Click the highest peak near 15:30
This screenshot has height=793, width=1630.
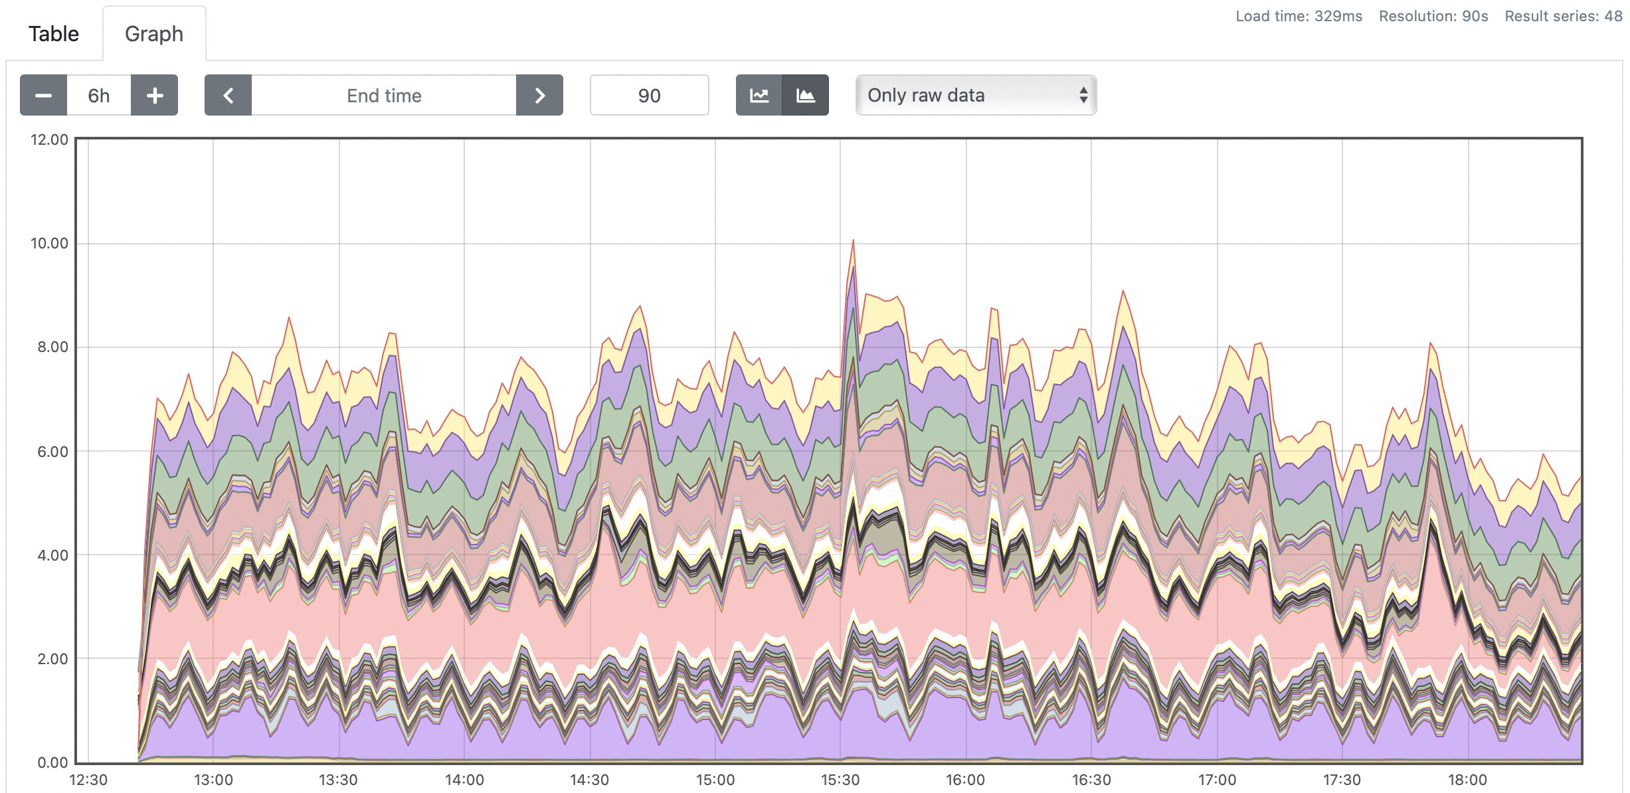click(x=853, y=242)
